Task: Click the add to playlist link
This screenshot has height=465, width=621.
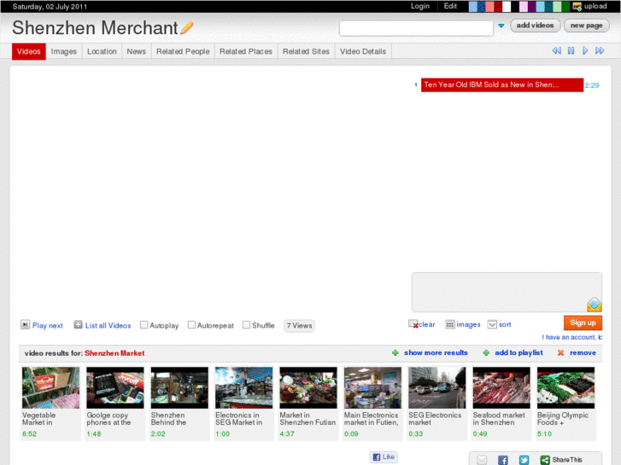Action: coord(518,352)
